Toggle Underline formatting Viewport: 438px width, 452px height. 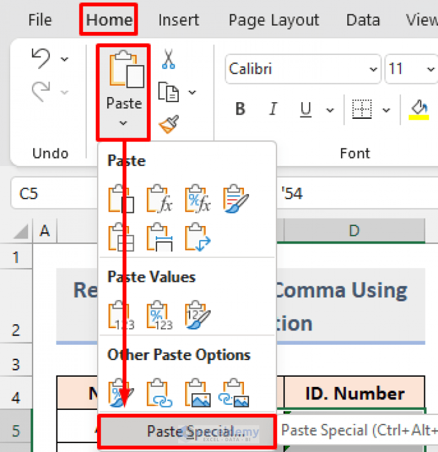[x=306, y=110]
